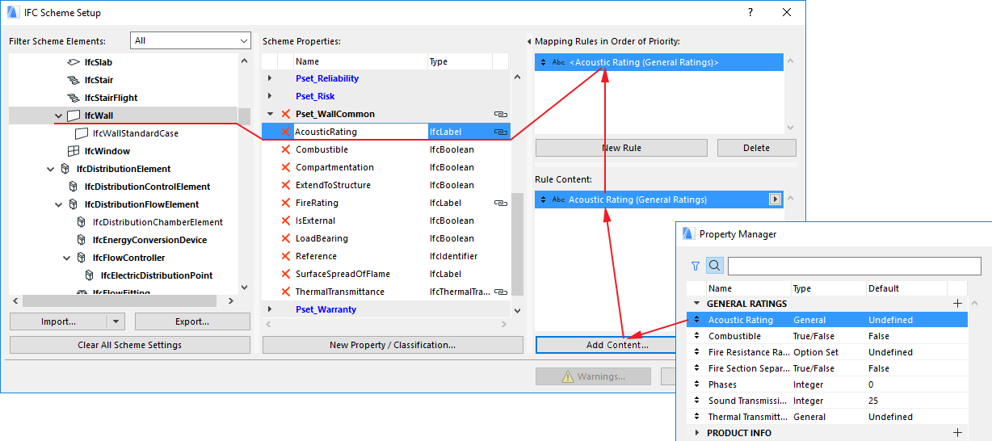Click New Property / Classification button
992x441 pixels.
393,345
